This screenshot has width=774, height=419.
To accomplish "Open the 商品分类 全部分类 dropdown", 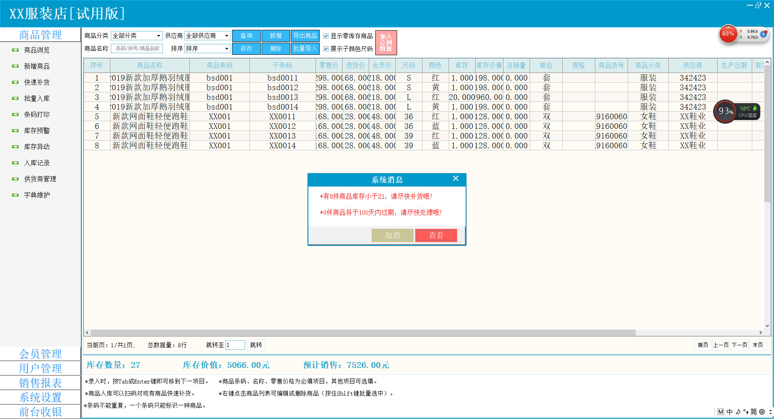I will click(137, 36).
